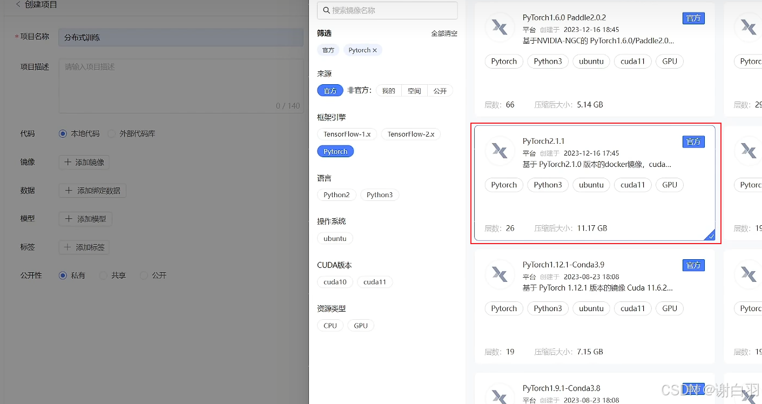The height and width of the screenshot is (404, 762).
Task: Click the plus icon in 添加标签 button
Action: (68, 247)
